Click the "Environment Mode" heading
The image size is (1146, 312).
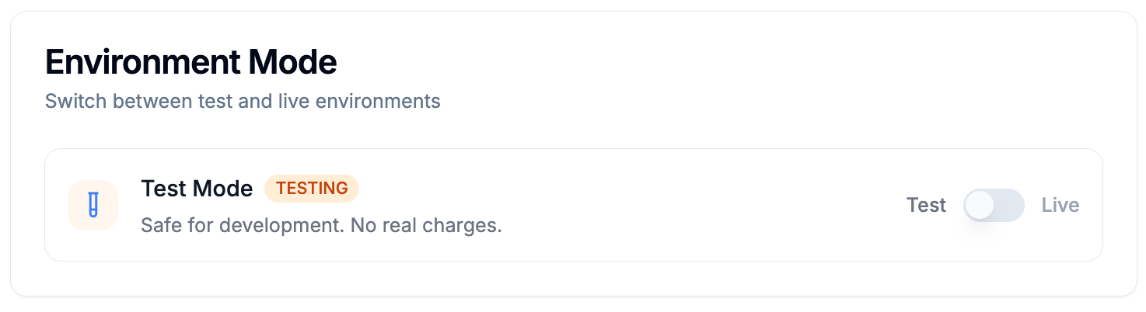[191, 62]
